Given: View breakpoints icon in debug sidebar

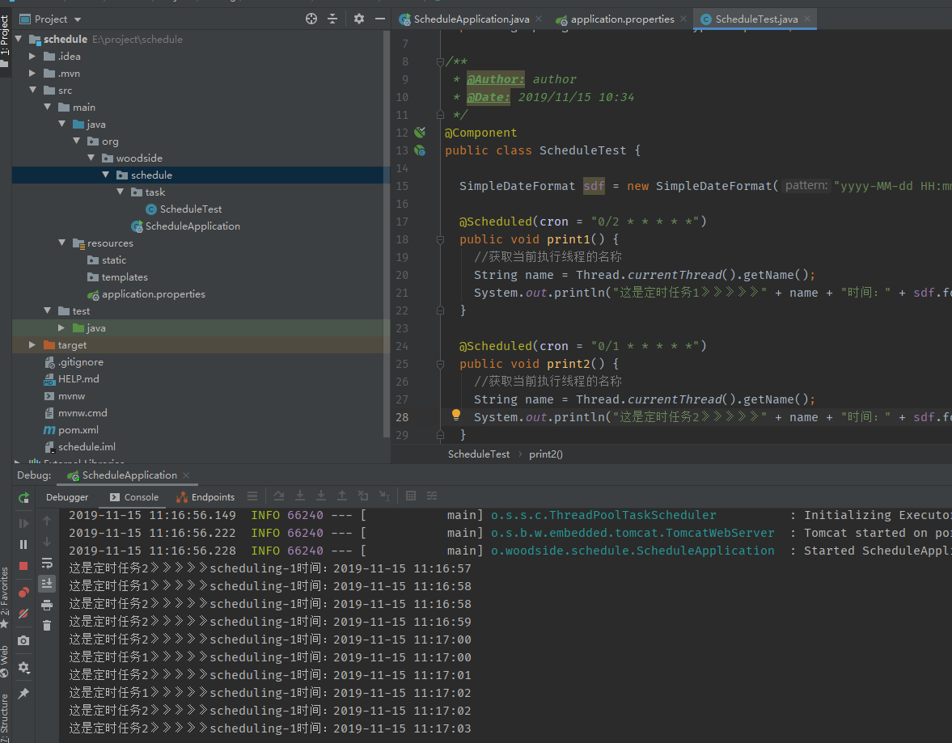Looking at the screenshot, I should (23, 593).
